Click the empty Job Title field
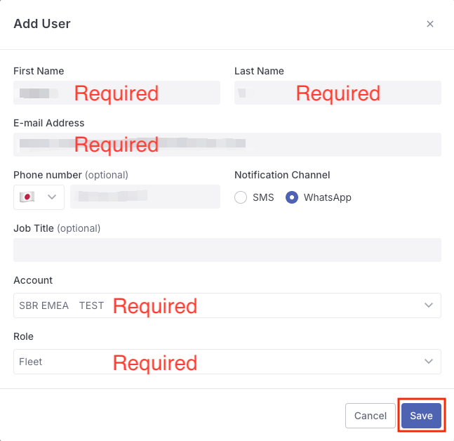The width and height of the screenshot is (454, 441). [227, 250]
